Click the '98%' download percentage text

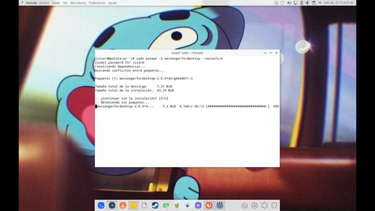tap(276, 106)
